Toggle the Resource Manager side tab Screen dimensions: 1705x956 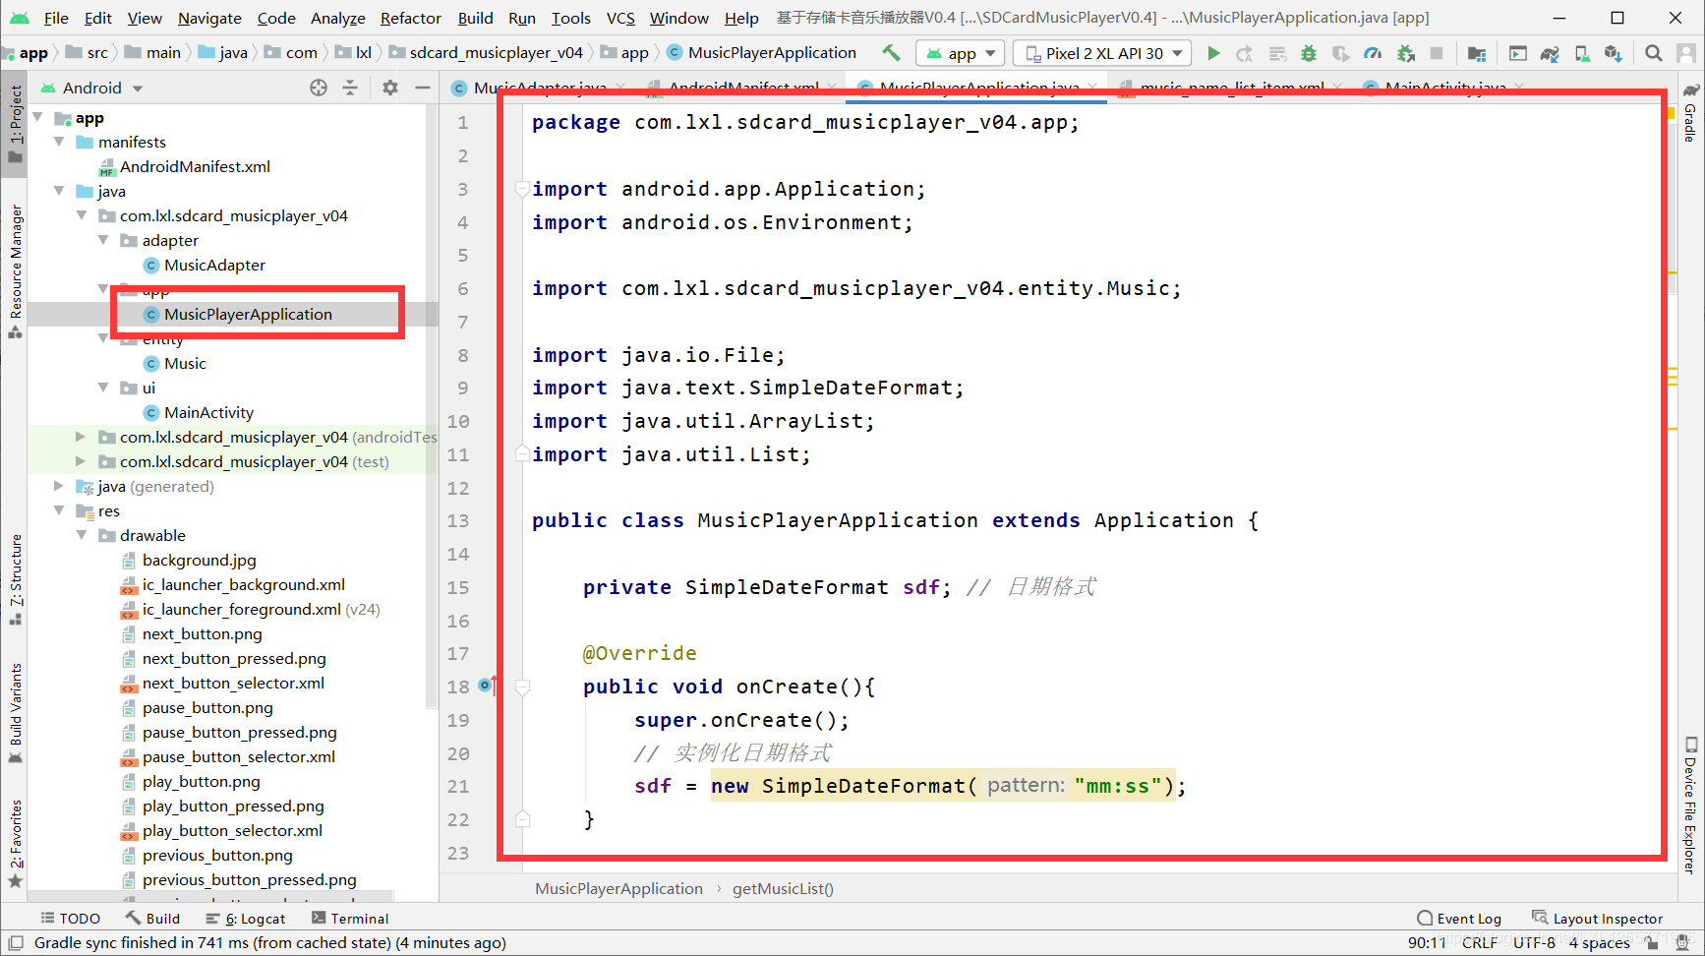15,271
